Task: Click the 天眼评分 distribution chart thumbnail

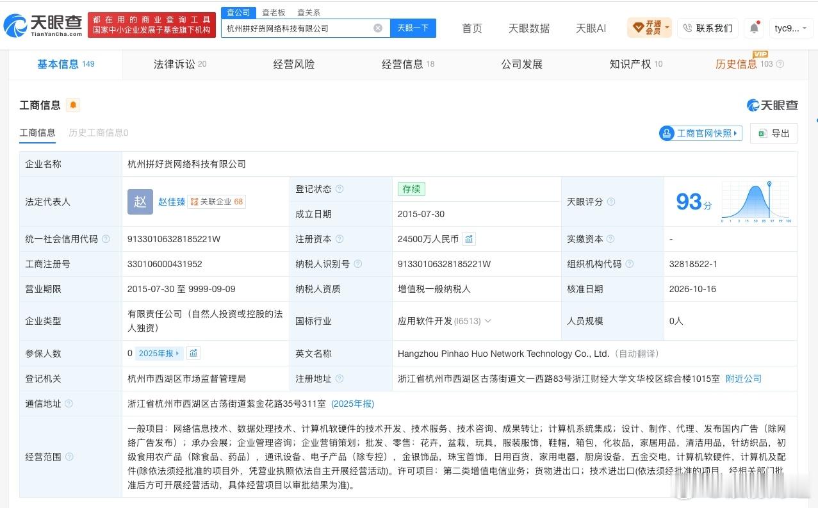Action: pos(757,202)
